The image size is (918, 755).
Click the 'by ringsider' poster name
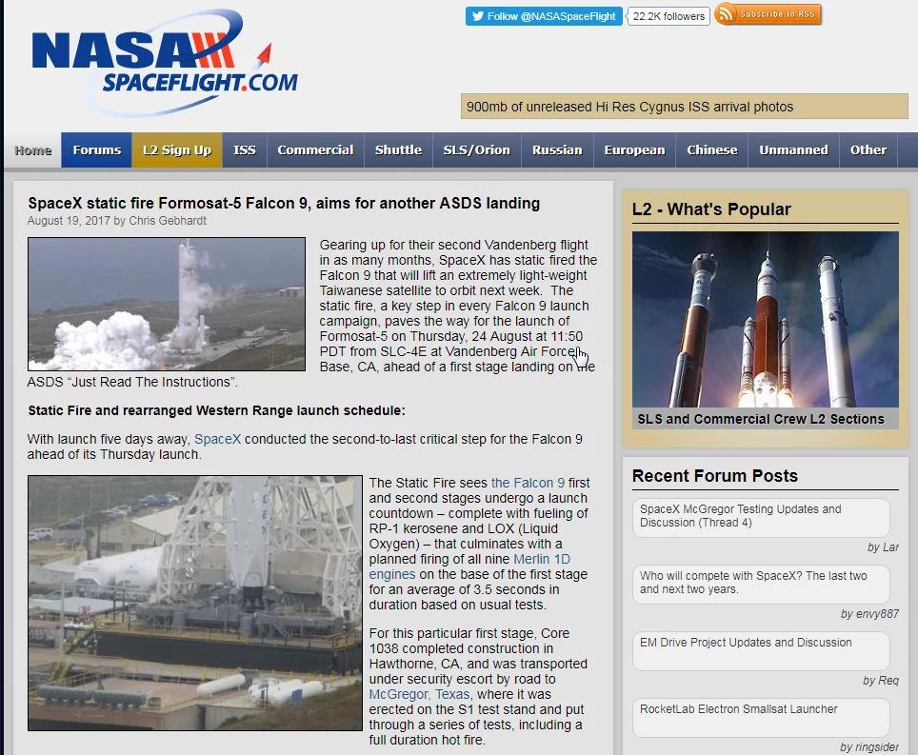tap(869, 747)
